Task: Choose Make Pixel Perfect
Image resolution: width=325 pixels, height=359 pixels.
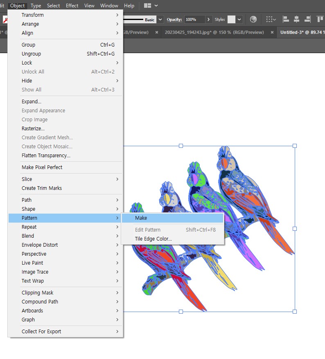Action: point(65,167)
